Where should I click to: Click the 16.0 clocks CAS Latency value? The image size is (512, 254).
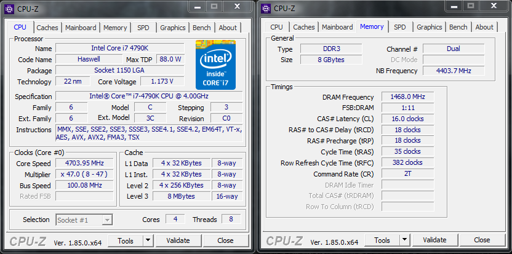407,119
